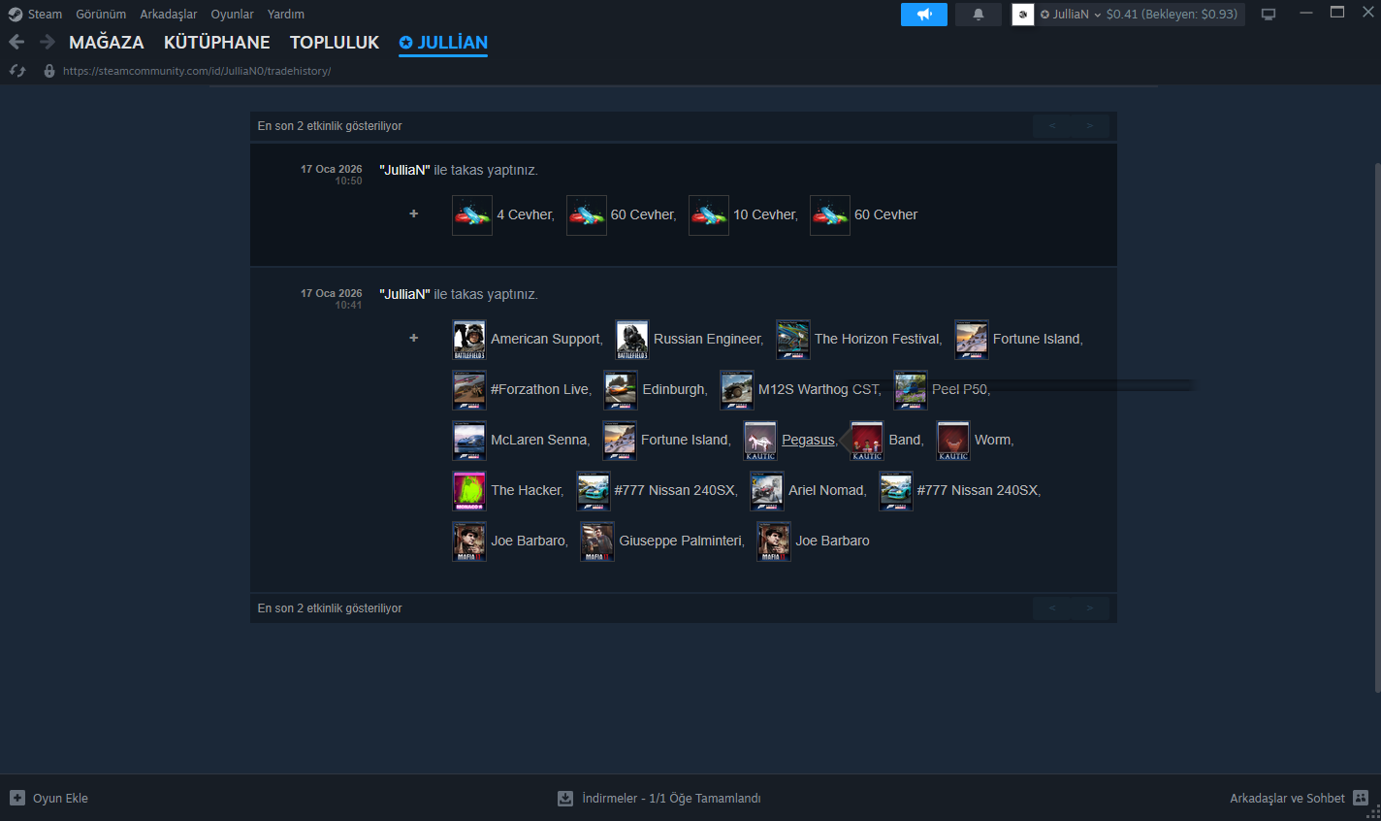Open notifications with the bell icon
Screen dimensions: 1381x821
point(979,15)
